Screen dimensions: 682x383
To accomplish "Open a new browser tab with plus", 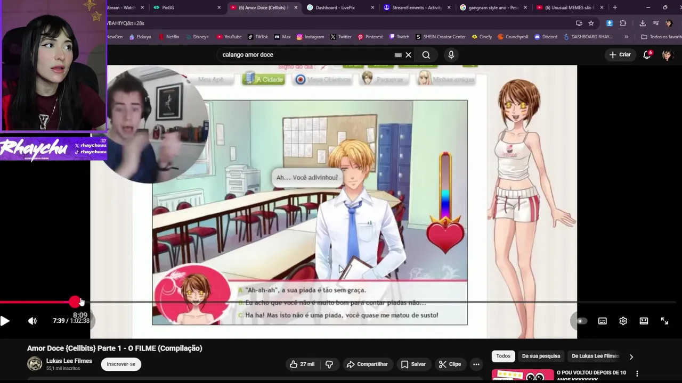I will click(x=615, y=7).
